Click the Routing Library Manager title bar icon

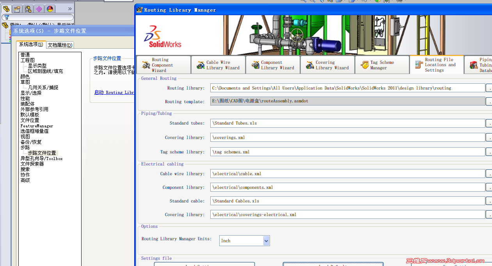(140, 10)
